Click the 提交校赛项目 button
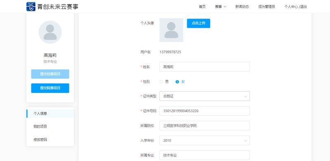The width and height of the screenshot is (330, 161). click(x=50, y=74)
